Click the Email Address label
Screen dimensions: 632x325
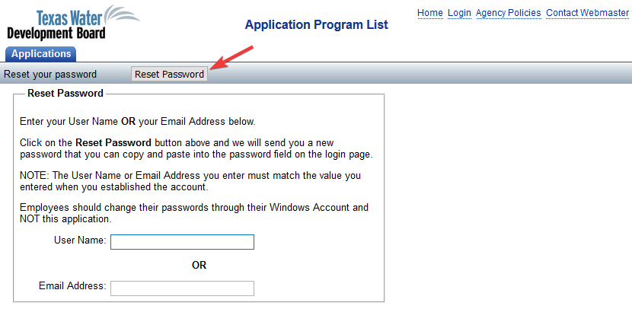point(72,286)
